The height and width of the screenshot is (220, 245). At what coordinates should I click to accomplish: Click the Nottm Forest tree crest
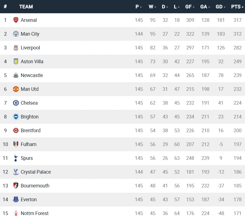pyautogui.click(x=16, y=213)
